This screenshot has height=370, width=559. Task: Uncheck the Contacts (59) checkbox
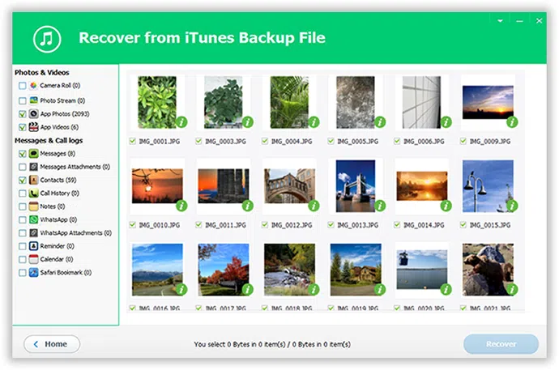pos(23,181)
